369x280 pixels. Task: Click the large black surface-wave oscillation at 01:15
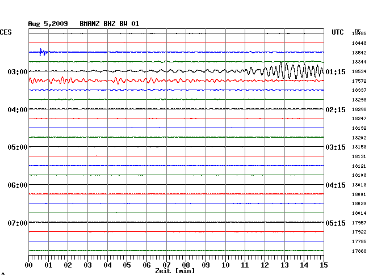tap(285, 71)
